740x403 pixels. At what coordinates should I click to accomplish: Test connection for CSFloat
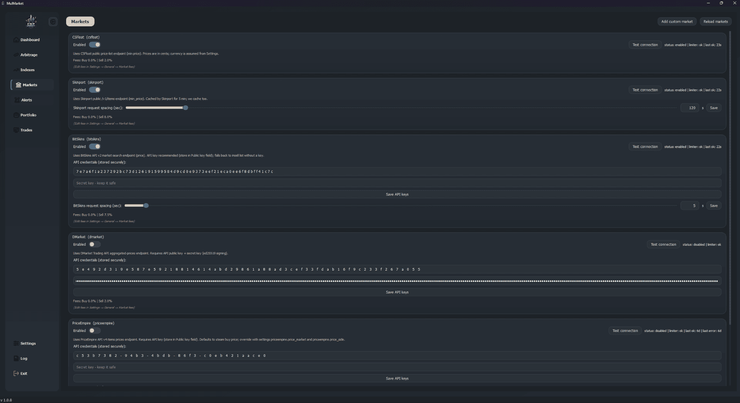pyautogui.click(x=645, y=45)
